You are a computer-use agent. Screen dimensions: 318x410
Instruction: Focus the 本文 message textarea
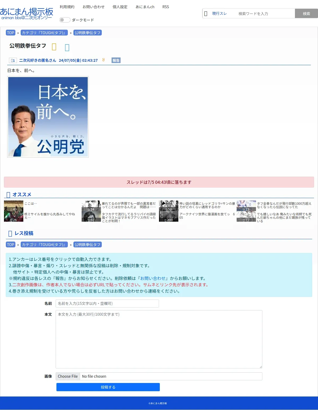159,339
